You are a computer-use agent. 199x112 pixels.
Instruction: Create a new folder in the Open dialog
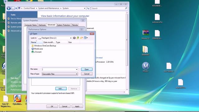click(x=81, y=38)
